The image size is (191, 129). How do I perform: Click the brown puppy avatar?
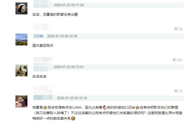pos(21,101)
